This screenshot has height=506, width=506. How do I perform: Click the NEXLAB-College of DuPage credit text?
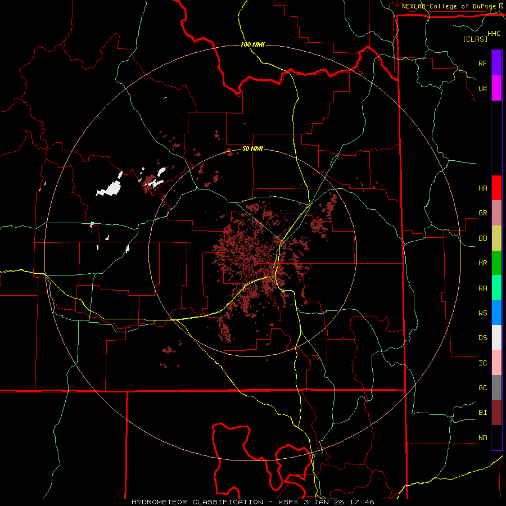pos(449,6)
